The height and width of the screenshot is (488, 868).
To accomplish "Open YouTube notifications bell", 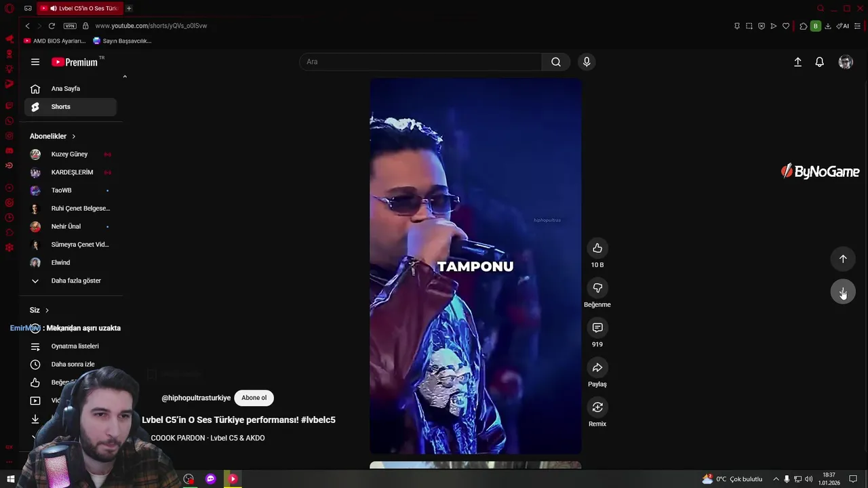I will coord(819,62).
